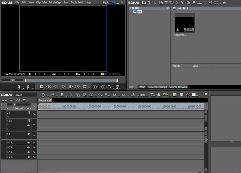
Task: Expand the 1 A audio track
Action: point(8,142)
